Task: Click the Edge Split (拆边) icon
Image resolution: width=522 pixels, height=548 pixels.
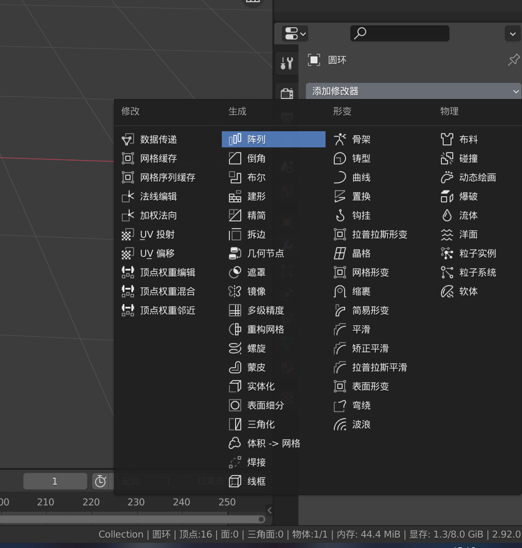Action: coord(234,234)
